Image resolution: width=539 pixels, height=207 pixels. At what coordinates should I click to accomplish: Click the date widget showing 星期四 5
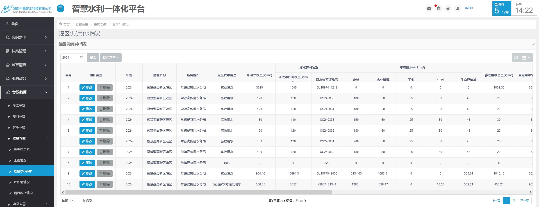pyautogui.click(x=502, y=8)
